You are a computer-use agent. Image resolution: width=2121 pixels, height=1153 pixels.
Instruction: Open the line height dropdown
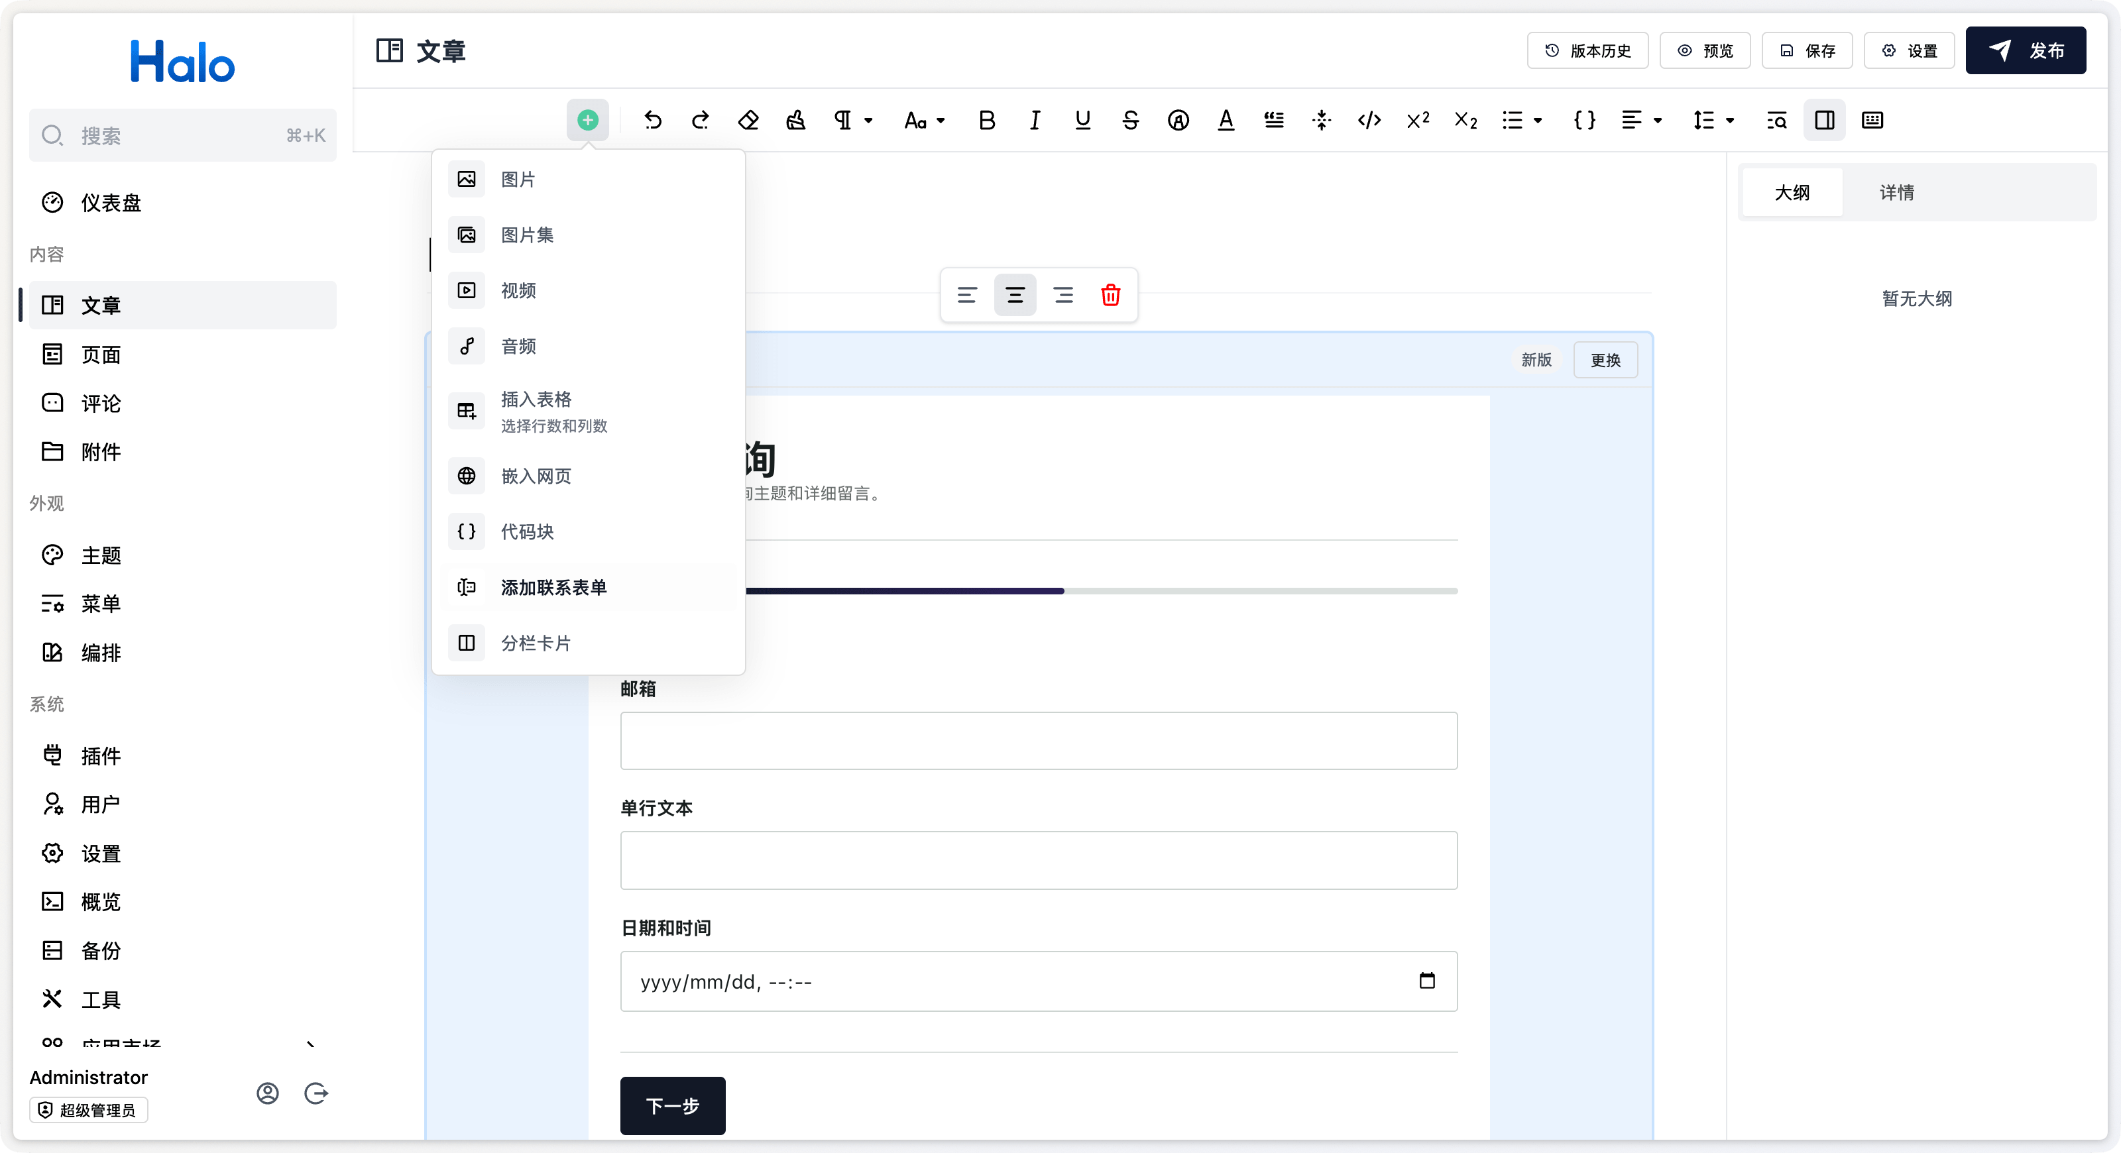click(x=1713, y=120)
